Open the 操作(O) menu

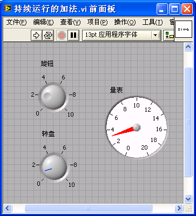click(125, 22)
